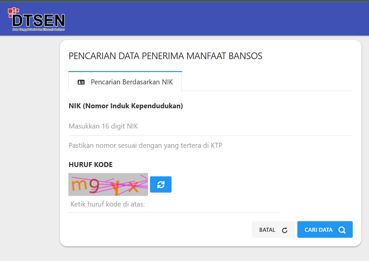Viewport: 369px width, 261px height.
Task: Click the captcha code image
Action: [x=108, y=184]
